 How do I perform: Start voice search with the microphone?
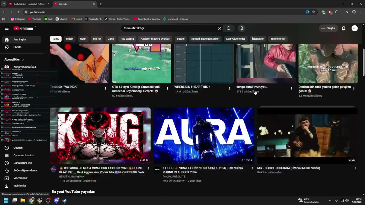[242, 28]
